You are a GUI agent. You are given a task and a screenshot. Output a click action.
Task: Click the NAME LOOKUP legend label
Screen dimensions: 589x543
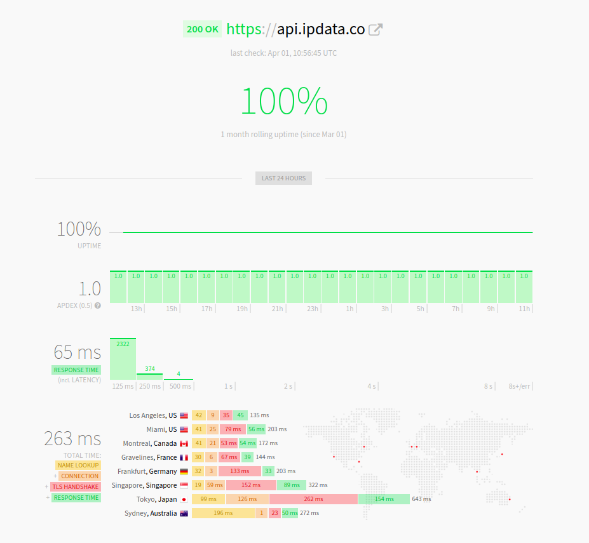tap(78, 466)
